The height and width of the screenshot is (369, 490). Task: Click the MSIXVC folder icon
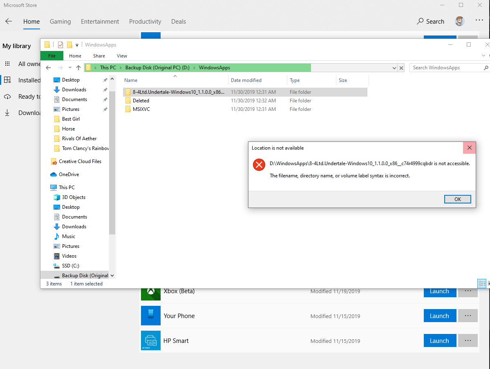128,109
